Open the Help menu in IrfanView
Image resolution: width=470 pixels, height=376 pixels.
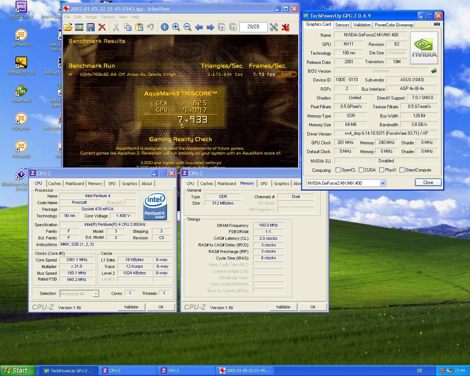135,17
